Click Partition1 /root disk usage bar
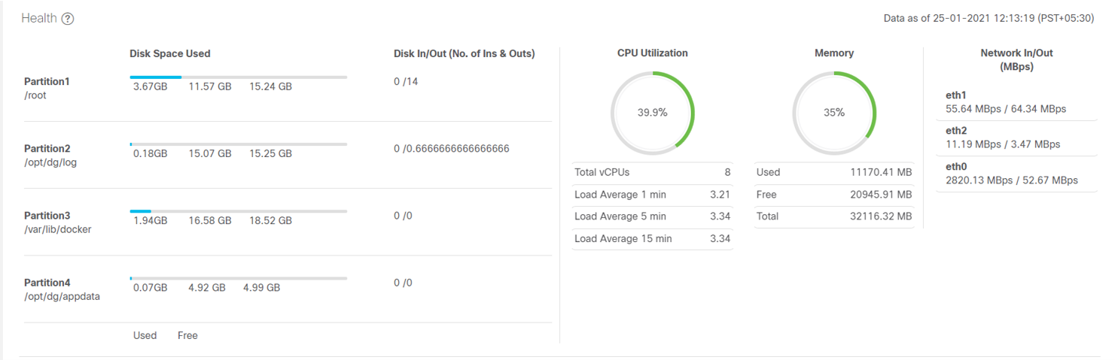This screenshot has height=360, width=1115. [238, 77]
